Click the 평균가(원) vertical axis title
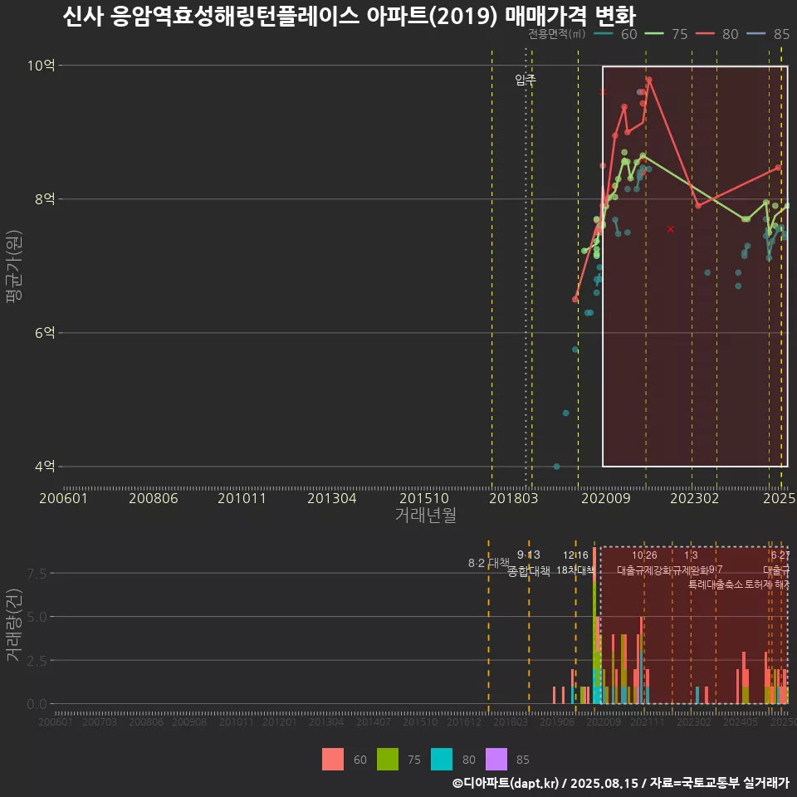This screenshot has width=797, height=797. point(13,266)
